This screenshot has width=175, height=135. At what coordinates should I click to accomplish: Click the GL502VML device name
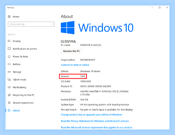pyautogui.click(x=68, y=42)
